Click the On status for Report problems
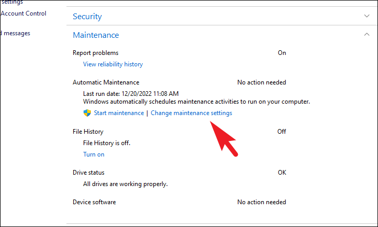 [281, 53]
